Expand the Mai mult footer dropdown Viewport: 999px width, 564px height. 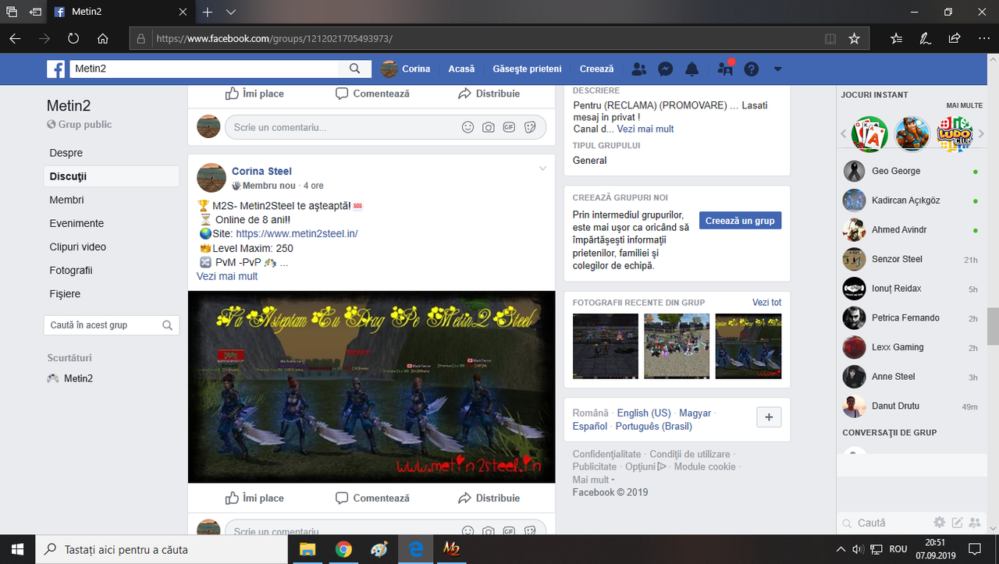pyautogui.click(x=594, y=480)
